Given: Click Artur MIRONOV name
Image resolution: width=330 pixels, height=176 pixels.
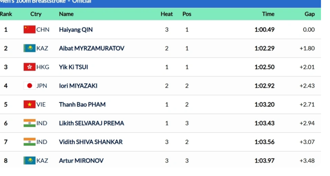Looking at the screenshot, I should [x=81, y=161].
